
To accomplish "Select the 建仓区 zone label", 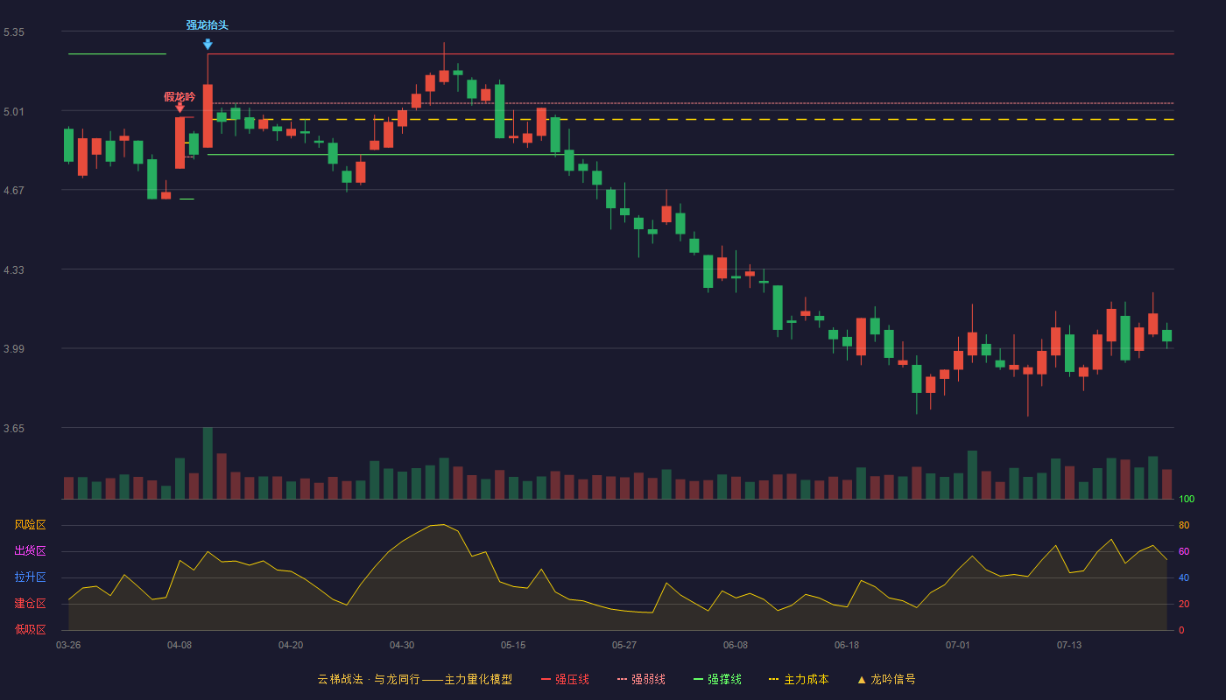I will [30, 604].
